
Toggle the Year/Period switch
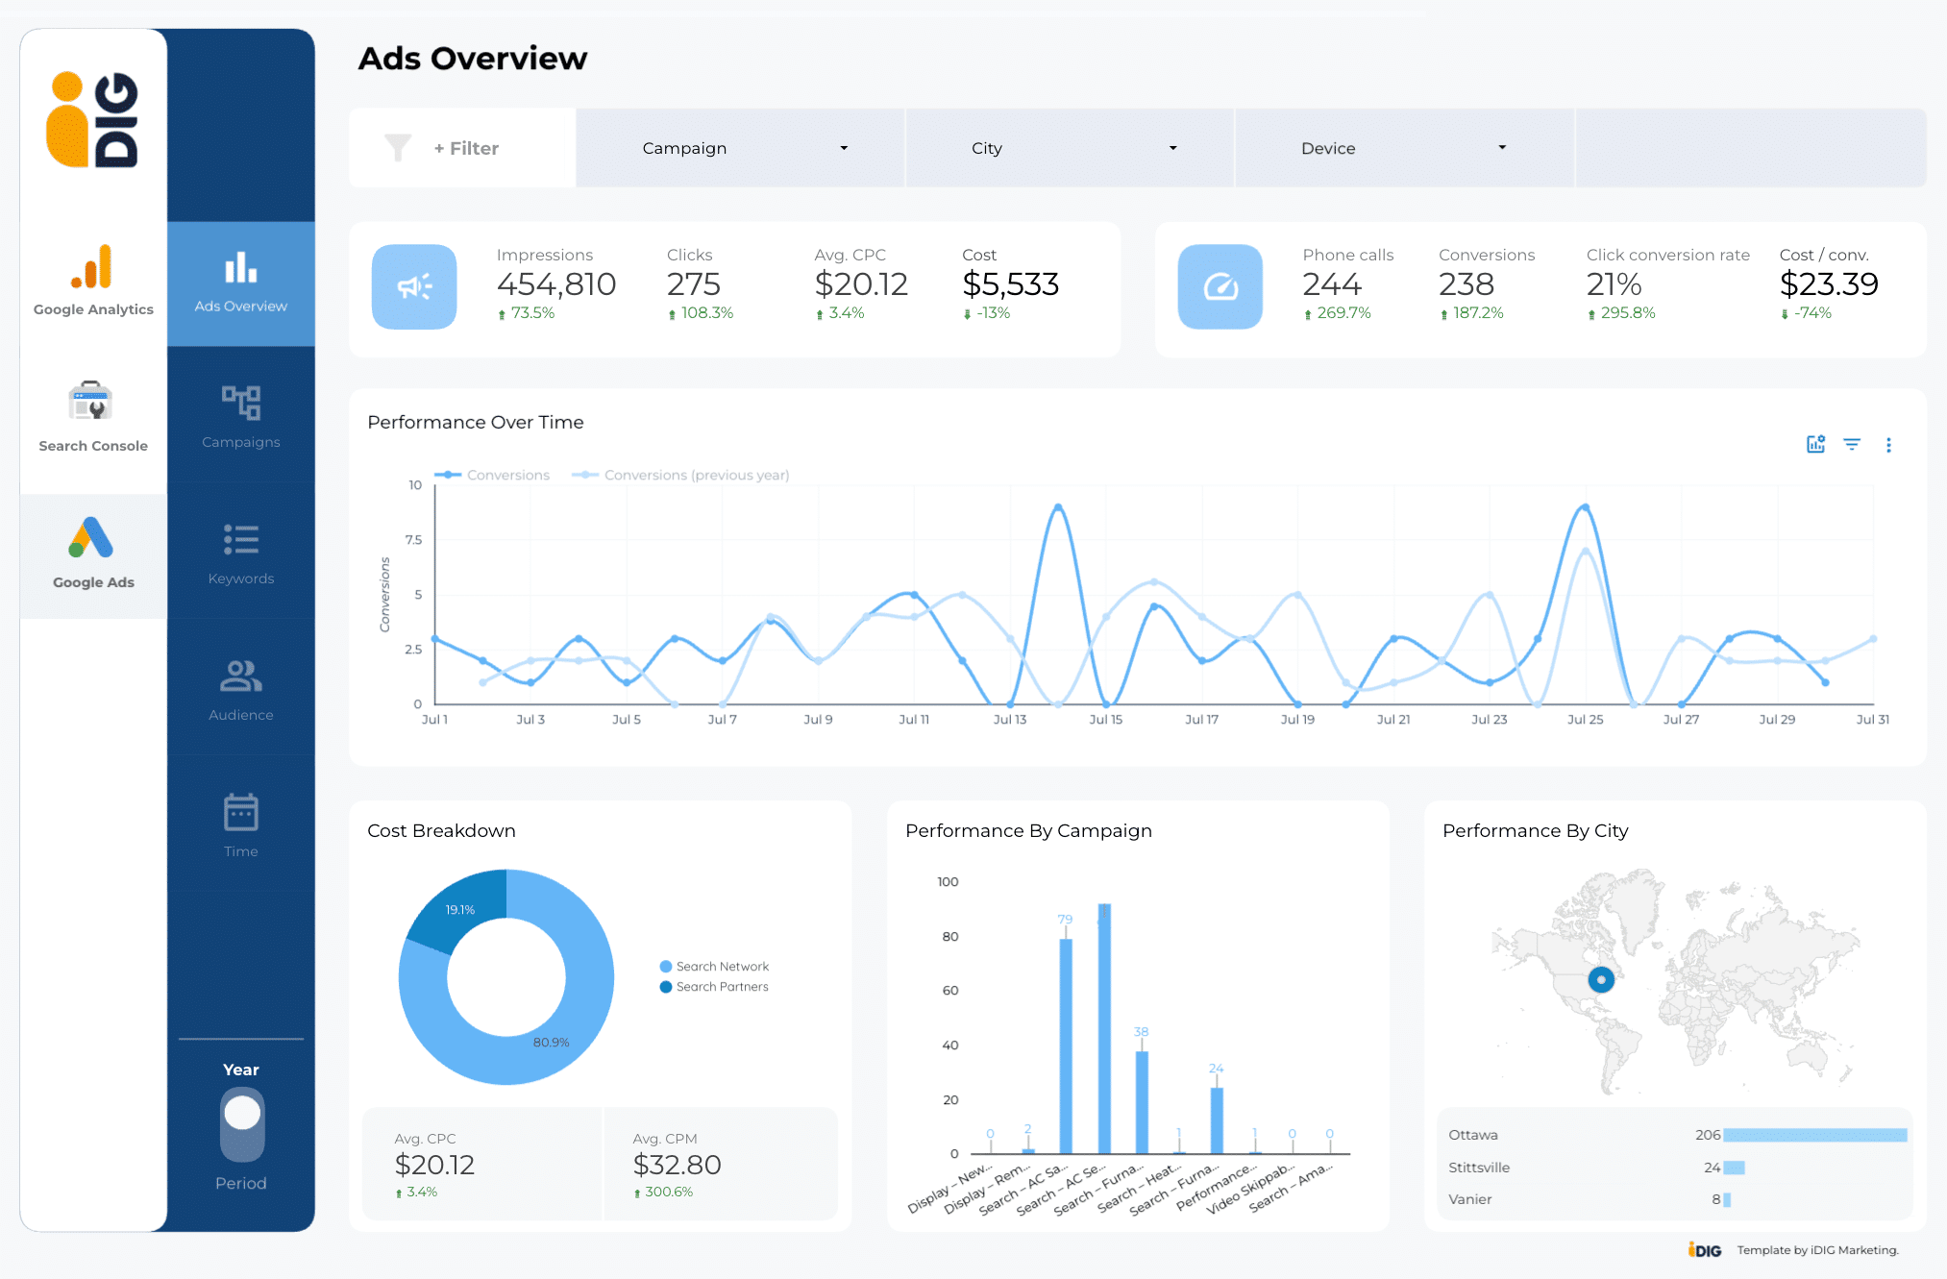(241, 1123)
